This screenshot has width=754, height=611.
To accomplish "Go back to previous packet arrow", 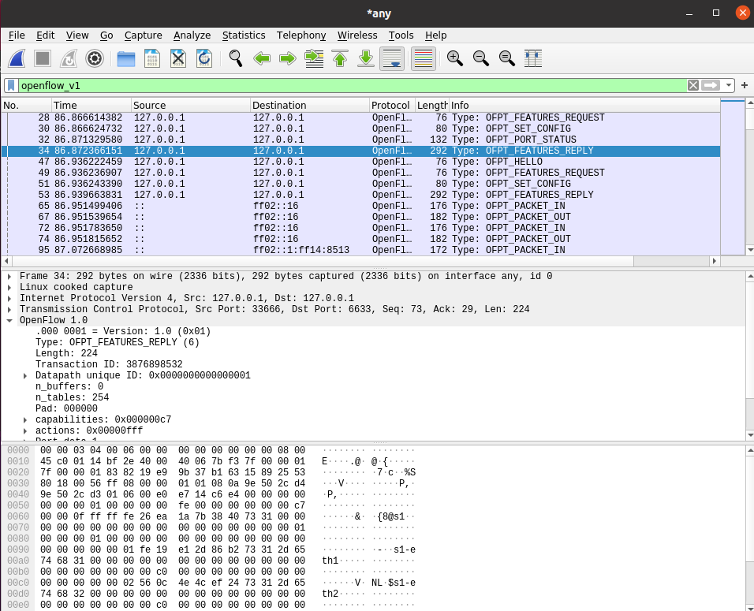I will (x=262, y=58).
